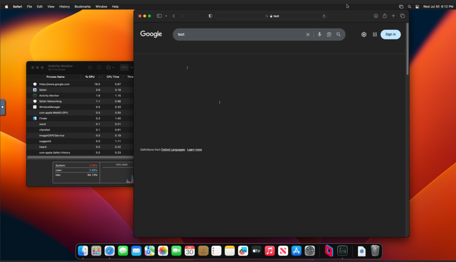Image resolution: width=456 pixels, height=262 pixels.
Task: Open Spotlight search in menu bar
Action: [x=409, y=6]
